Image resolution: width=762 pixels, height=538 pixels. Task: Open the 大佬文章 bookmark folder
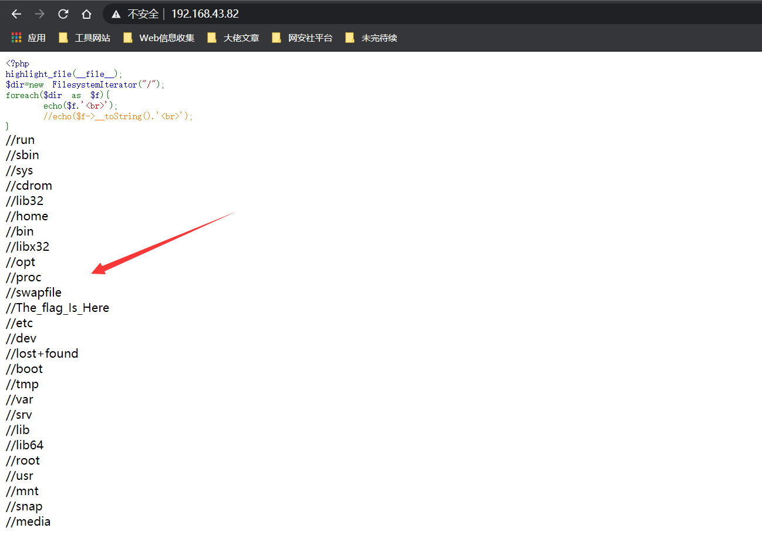(234, 38)
